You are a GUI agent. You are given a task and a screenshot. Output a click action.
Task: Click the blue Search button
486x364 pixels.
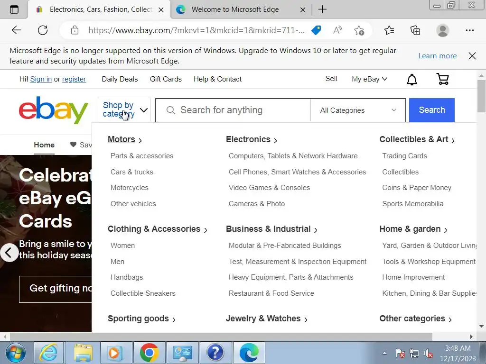pos(432,110)
